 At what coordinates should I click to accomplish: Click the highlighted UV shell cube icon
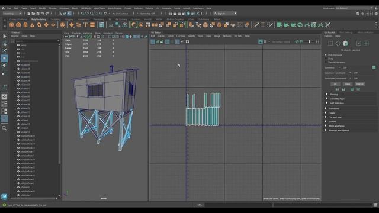tap(345, 43)
